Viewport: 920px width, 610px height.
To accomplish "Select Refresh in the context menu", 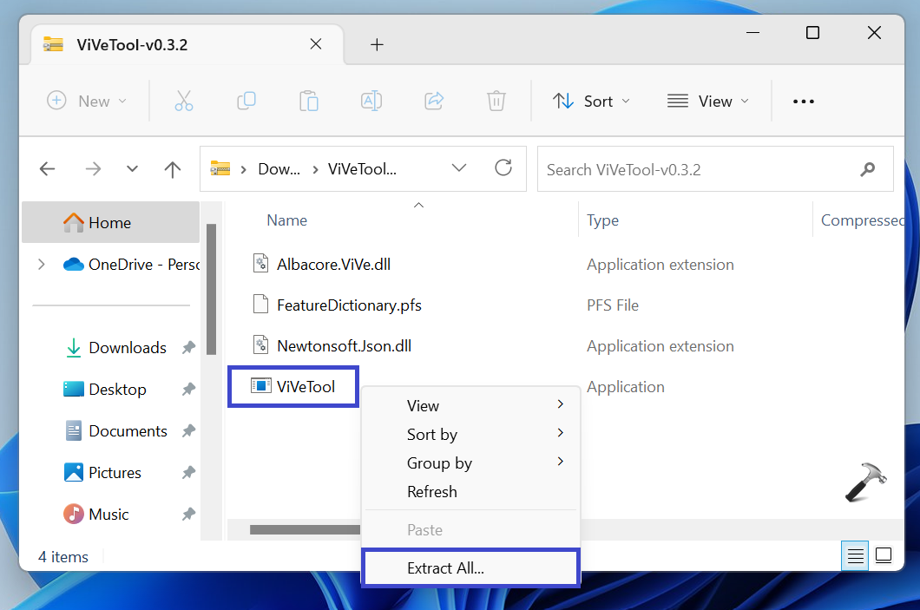I will pos(432,492).
